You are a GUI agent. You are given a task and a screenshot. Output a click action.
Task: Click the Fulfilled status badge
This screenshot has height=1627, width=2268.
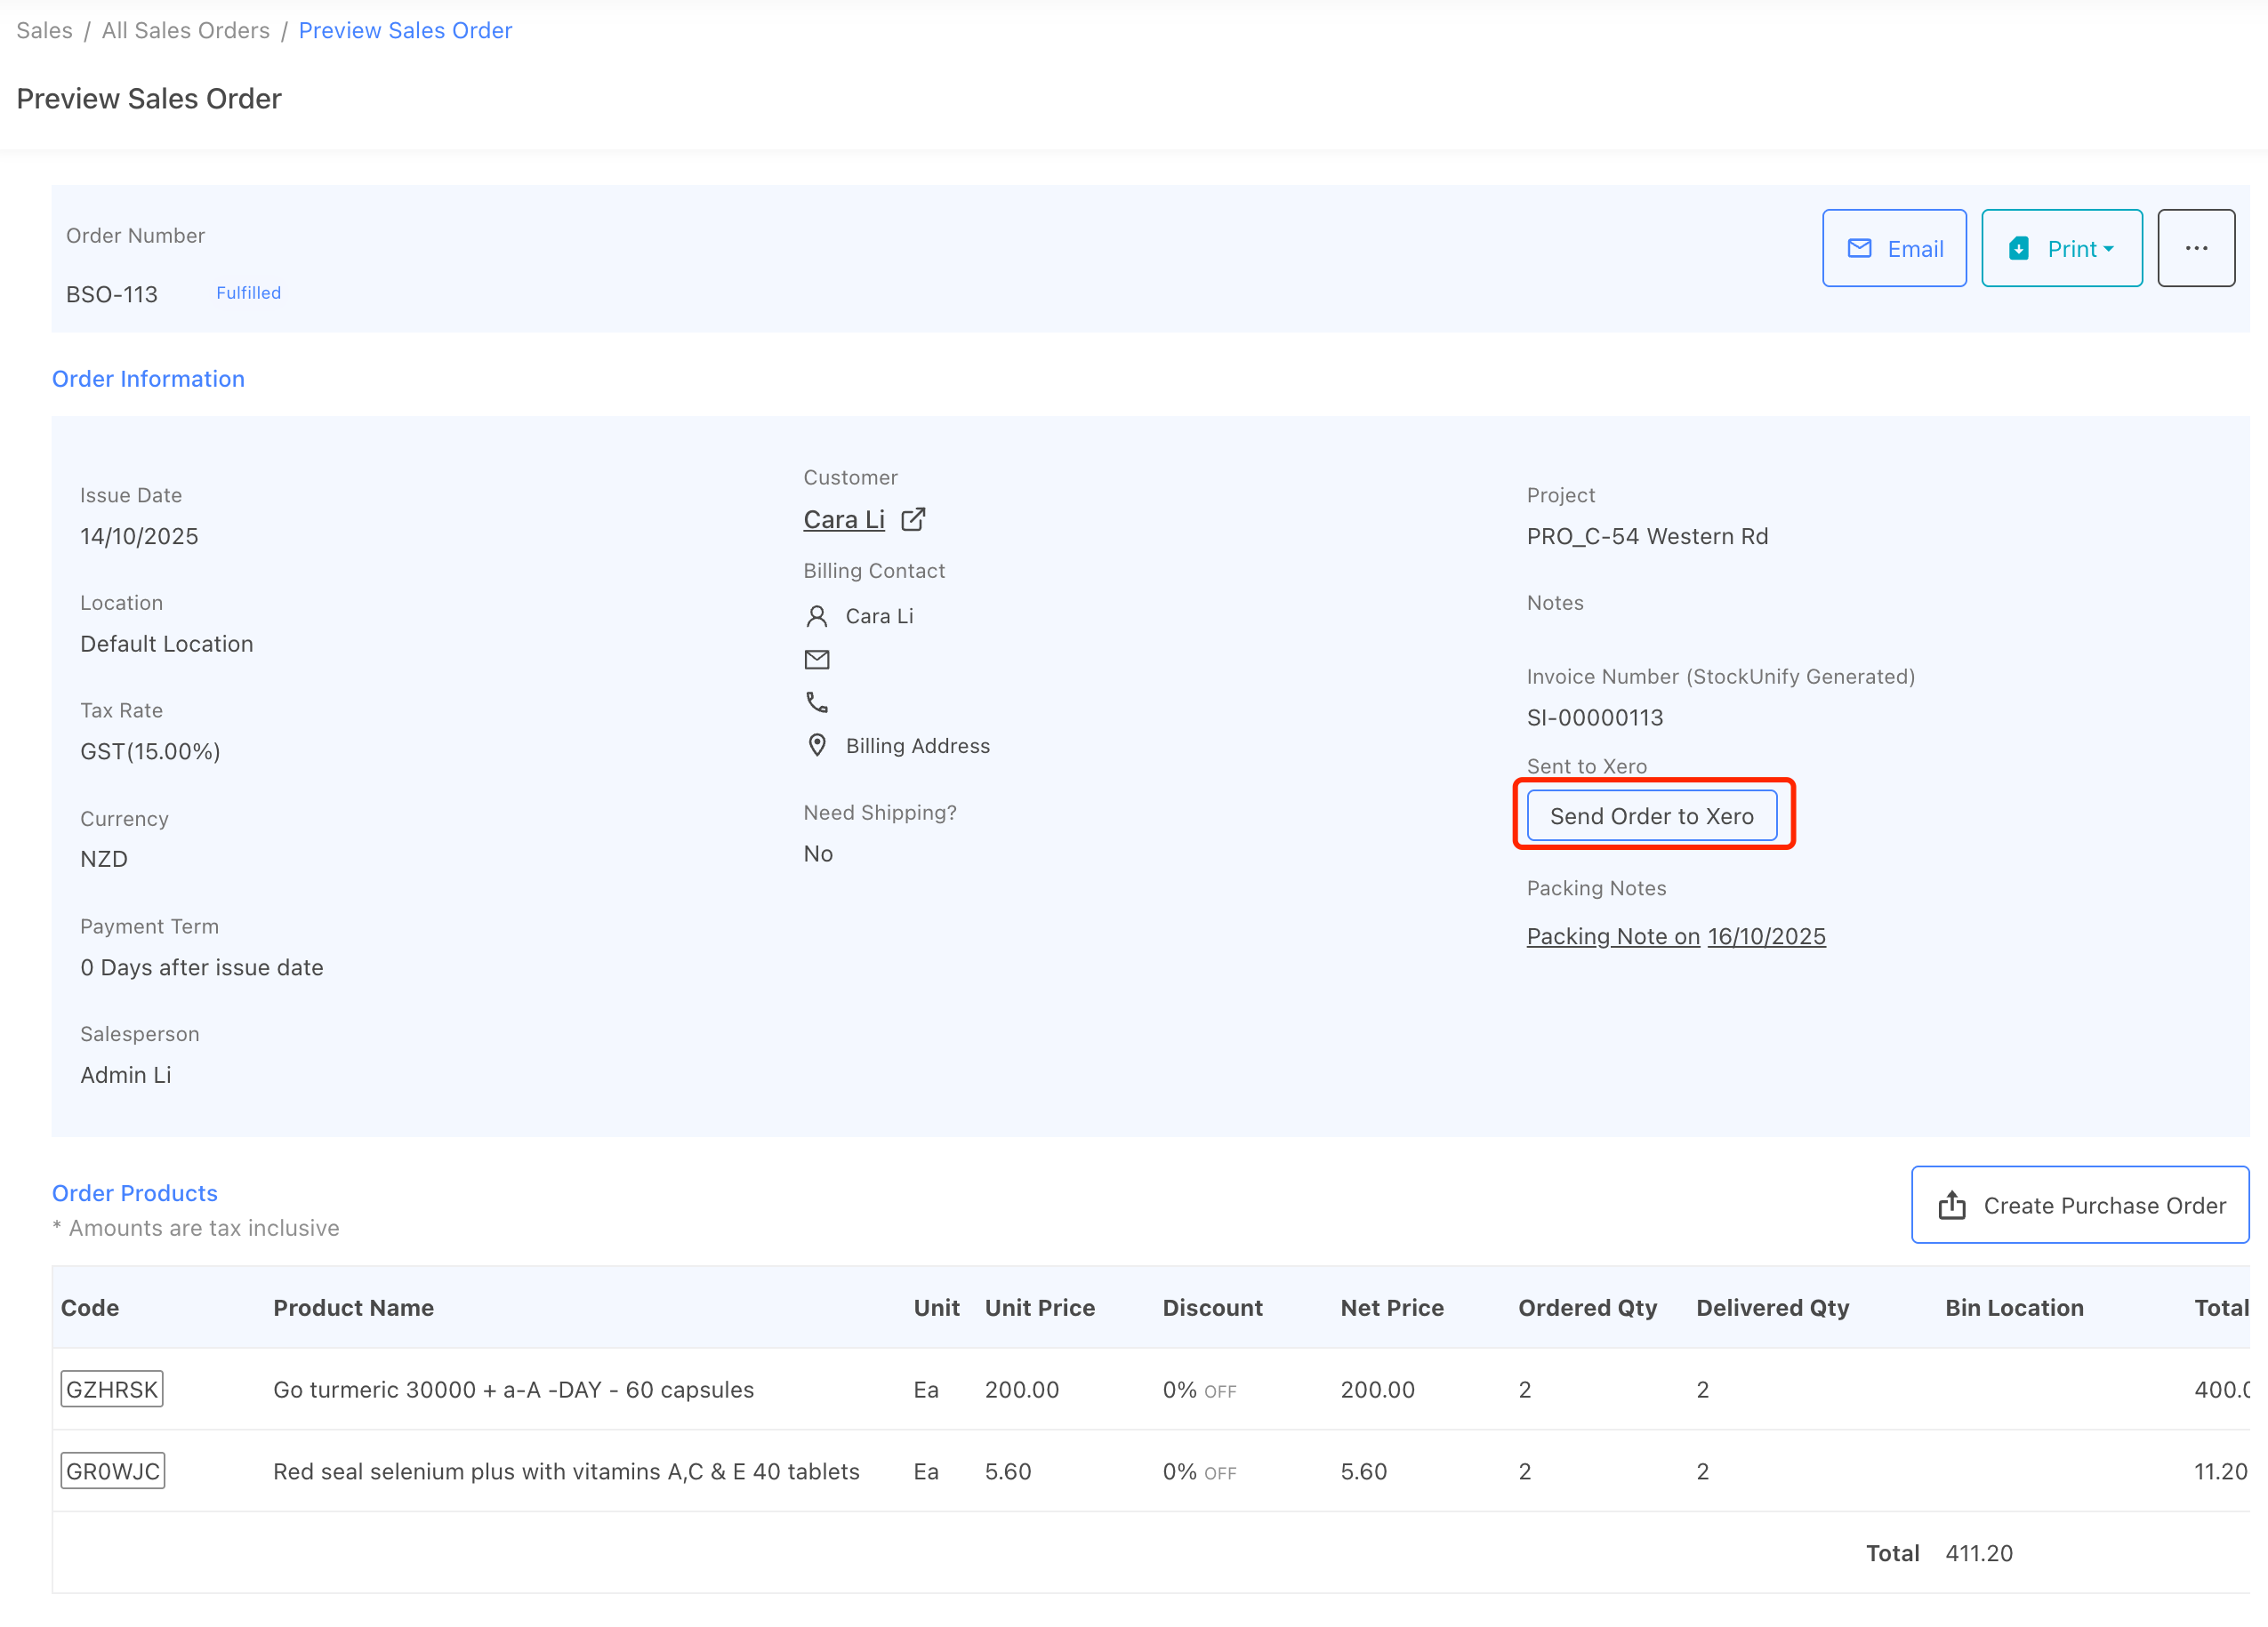pyautogui.click(x=248, y=293)
